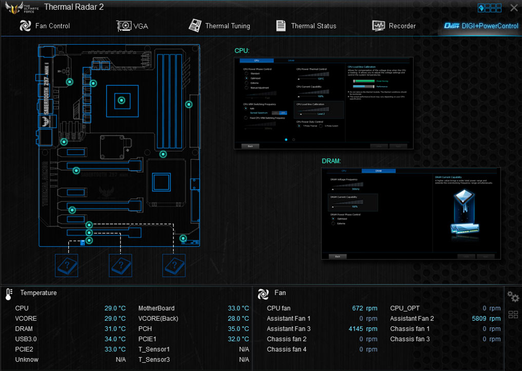Click the MotherBoard temperature value 33.0 °C
Screen dimensions: 522x371
[238, 308]
